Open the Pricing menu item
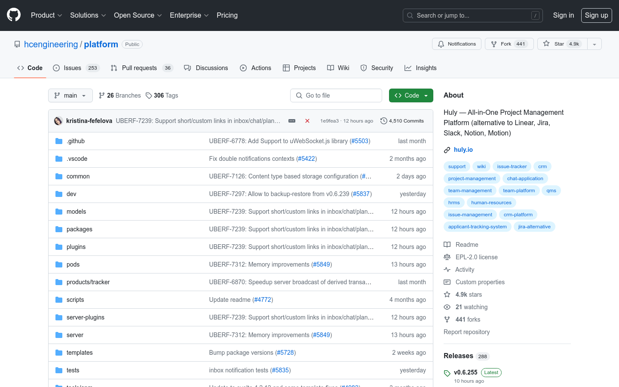 tap(227, 15)
